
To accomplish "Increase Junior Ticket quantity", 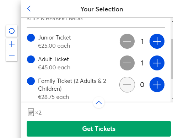I will [157, 41].
